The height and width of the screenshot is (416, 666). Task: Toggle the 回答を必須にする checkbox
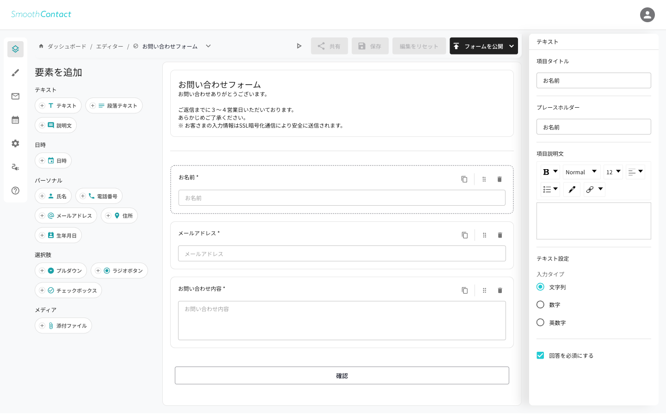coord(540,355)
